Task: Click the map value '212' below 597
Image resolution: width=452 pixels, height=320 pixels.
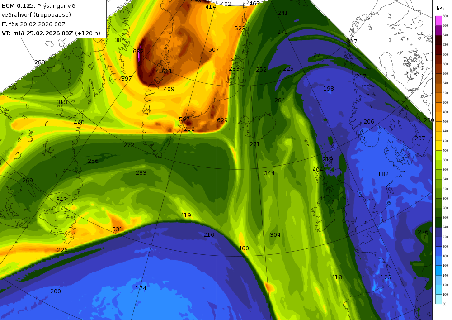Action: coord(189,129)
